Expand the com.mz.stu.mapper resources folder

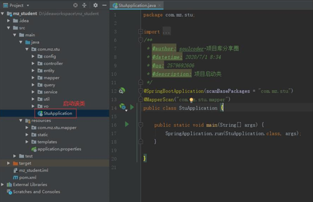tap(27, 128)
